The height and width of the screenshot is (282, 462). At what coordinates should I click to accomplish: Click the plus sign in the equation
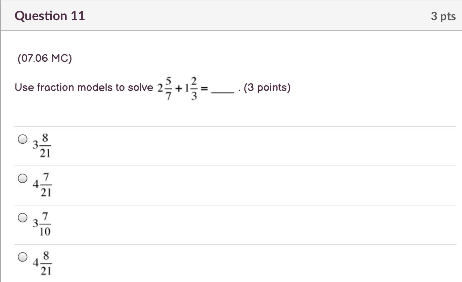179,89
